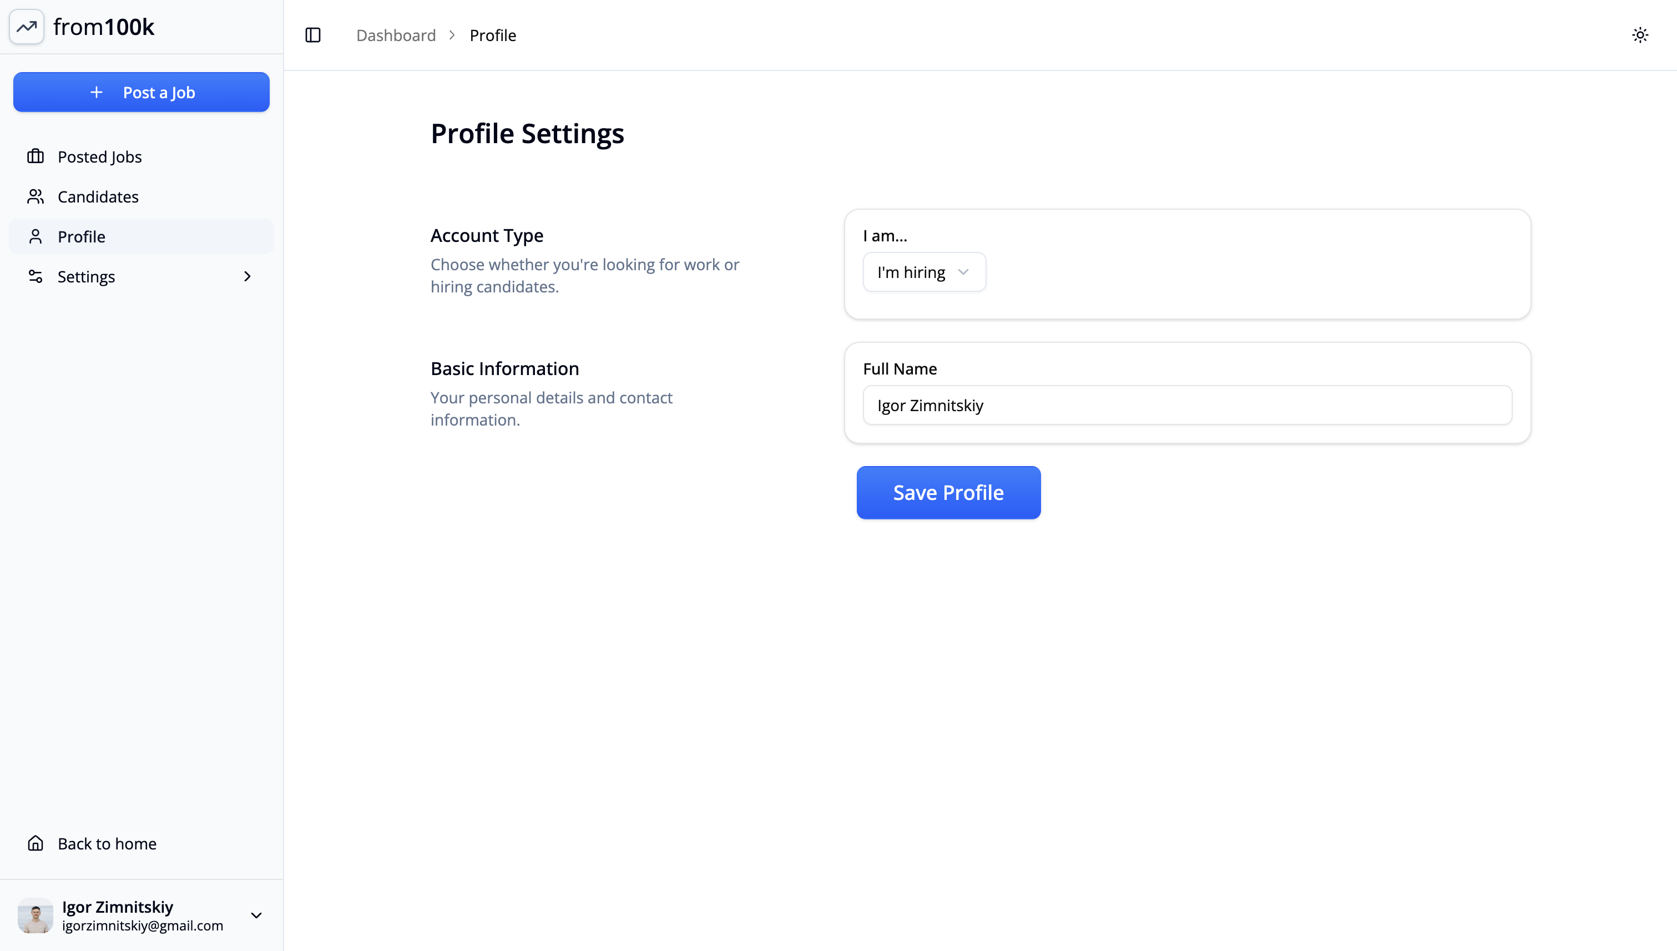
Task: Expand the Settings submenu chevron
Action: click(247, 276)
